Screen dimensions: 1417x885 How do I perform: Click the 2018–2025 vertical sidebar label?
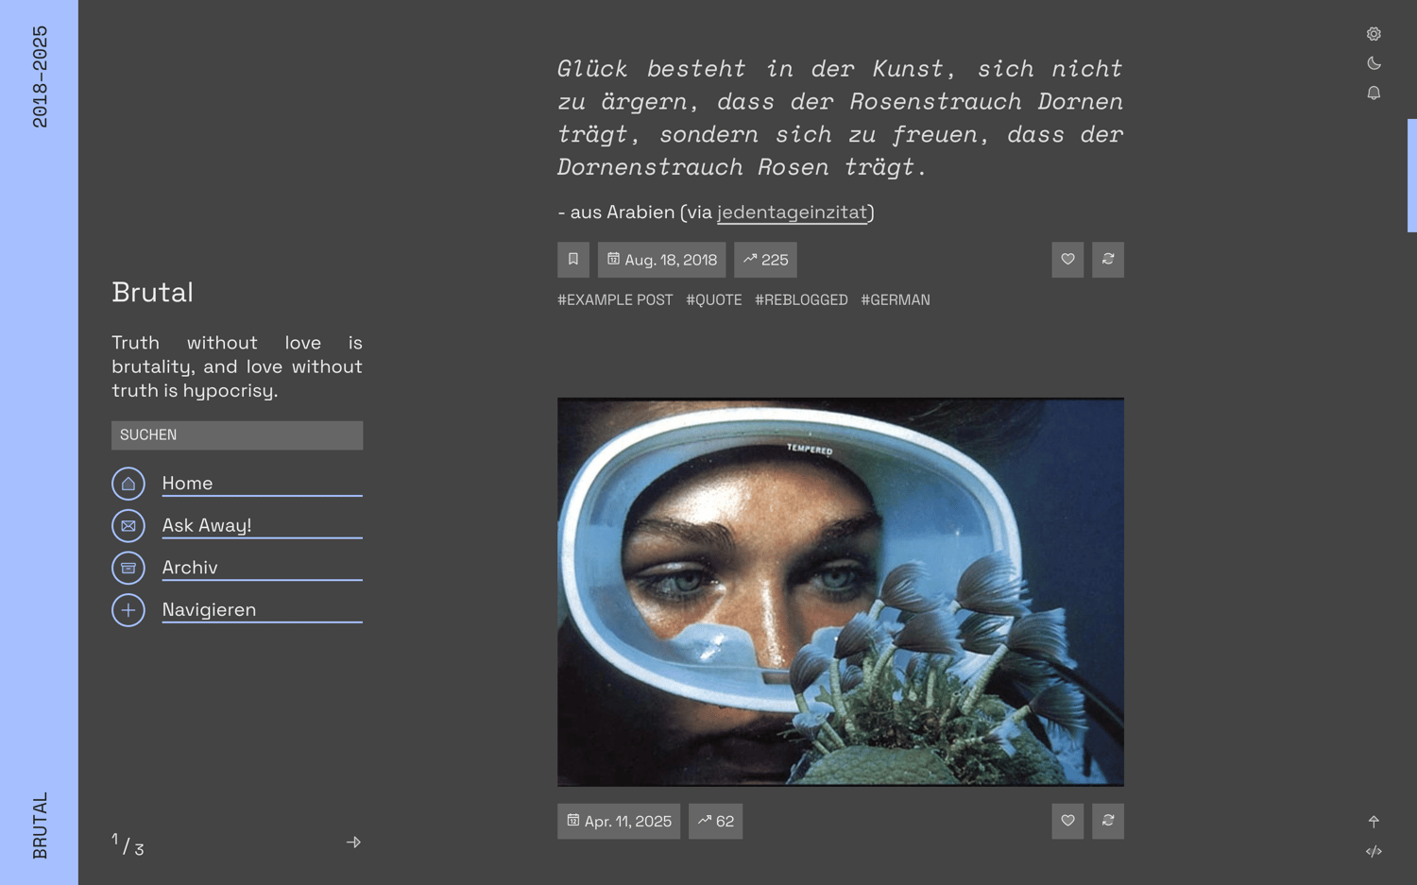tap(40, 77)
